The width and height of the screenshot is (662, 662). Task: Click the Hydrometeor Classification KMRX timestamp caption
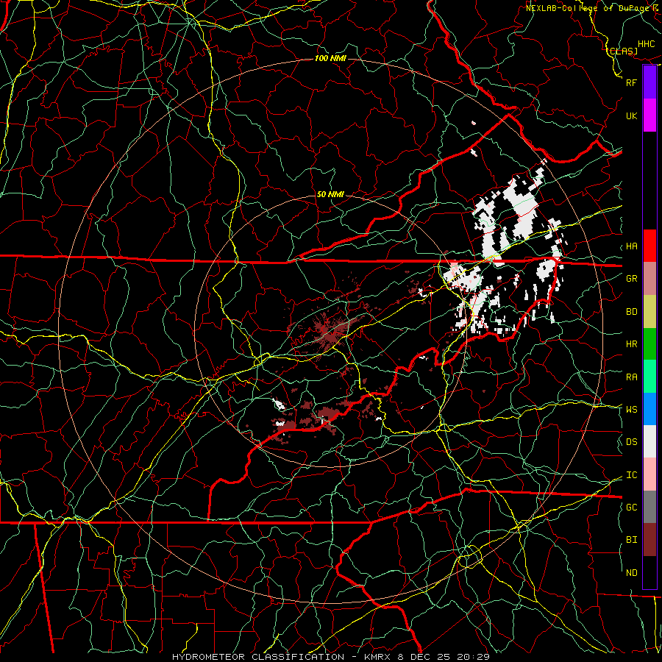[x=331, y=657]
